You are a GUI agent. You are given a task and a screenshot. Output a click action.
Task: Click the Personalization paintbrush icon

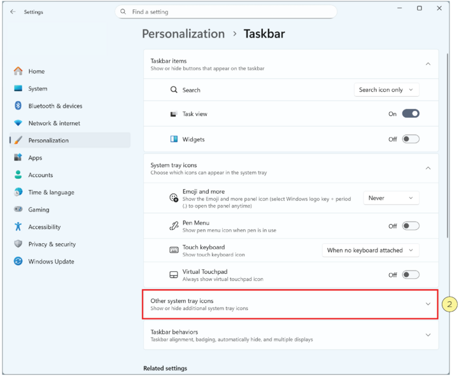[18, 140]
